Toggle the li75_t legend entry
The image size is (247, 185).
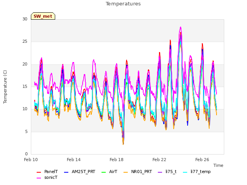[x=167, y=172]
